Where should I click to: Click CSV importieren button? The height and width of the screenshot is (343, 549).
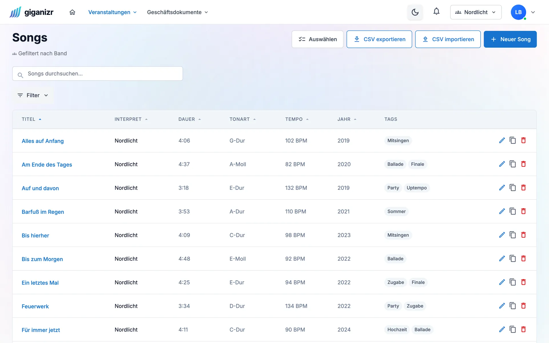448,39
